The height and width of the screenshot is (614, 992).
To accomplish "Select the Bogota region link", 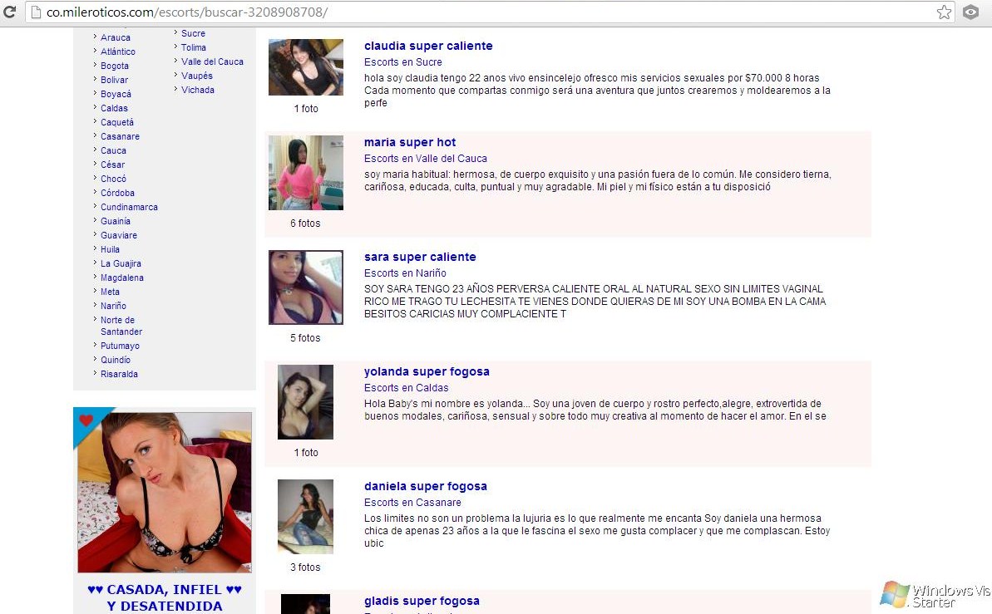I will click(x=115, y=66).
